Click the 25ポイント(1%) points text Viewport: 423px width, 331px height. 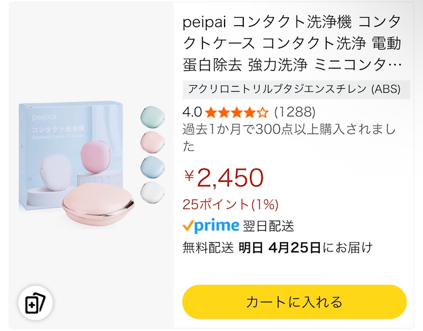coord(231,204)
